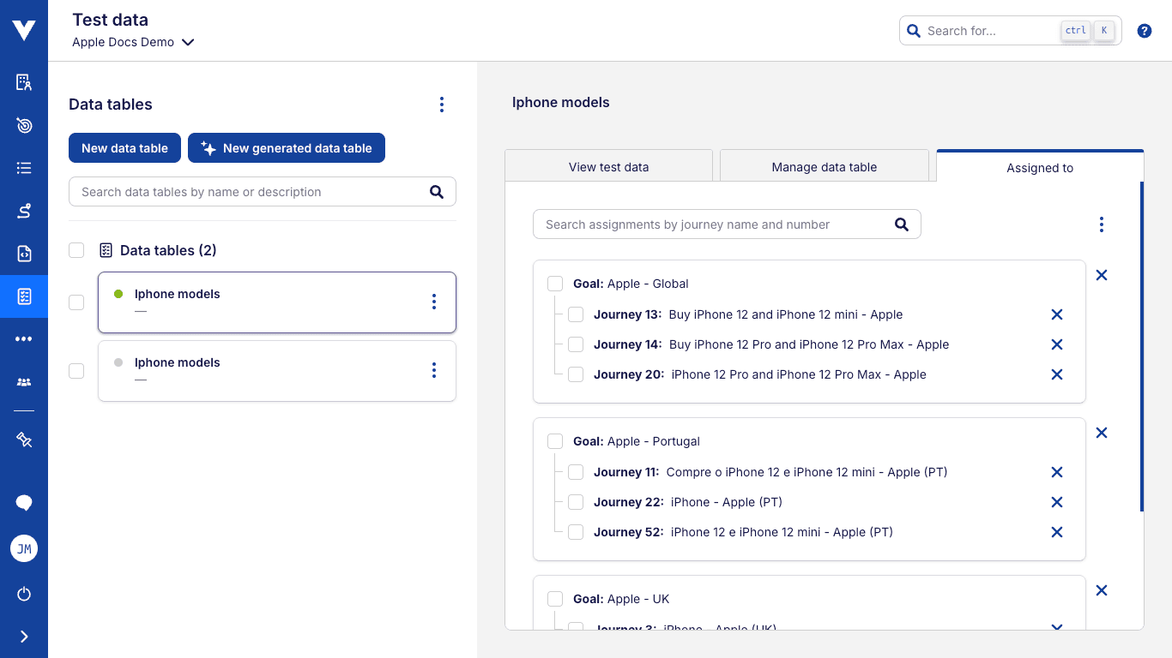Image resolution: width=1172 pixels, height=658 pixels.
Task: Tick the Journey 14 checkbox
Action: [576, 344]
